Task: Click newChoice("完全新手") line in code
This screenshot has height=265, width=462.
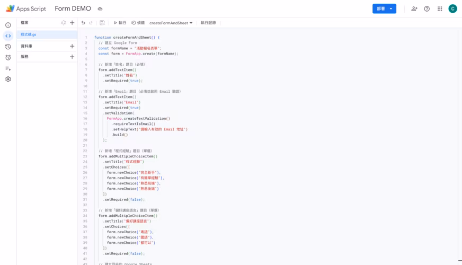Action: 134,172
